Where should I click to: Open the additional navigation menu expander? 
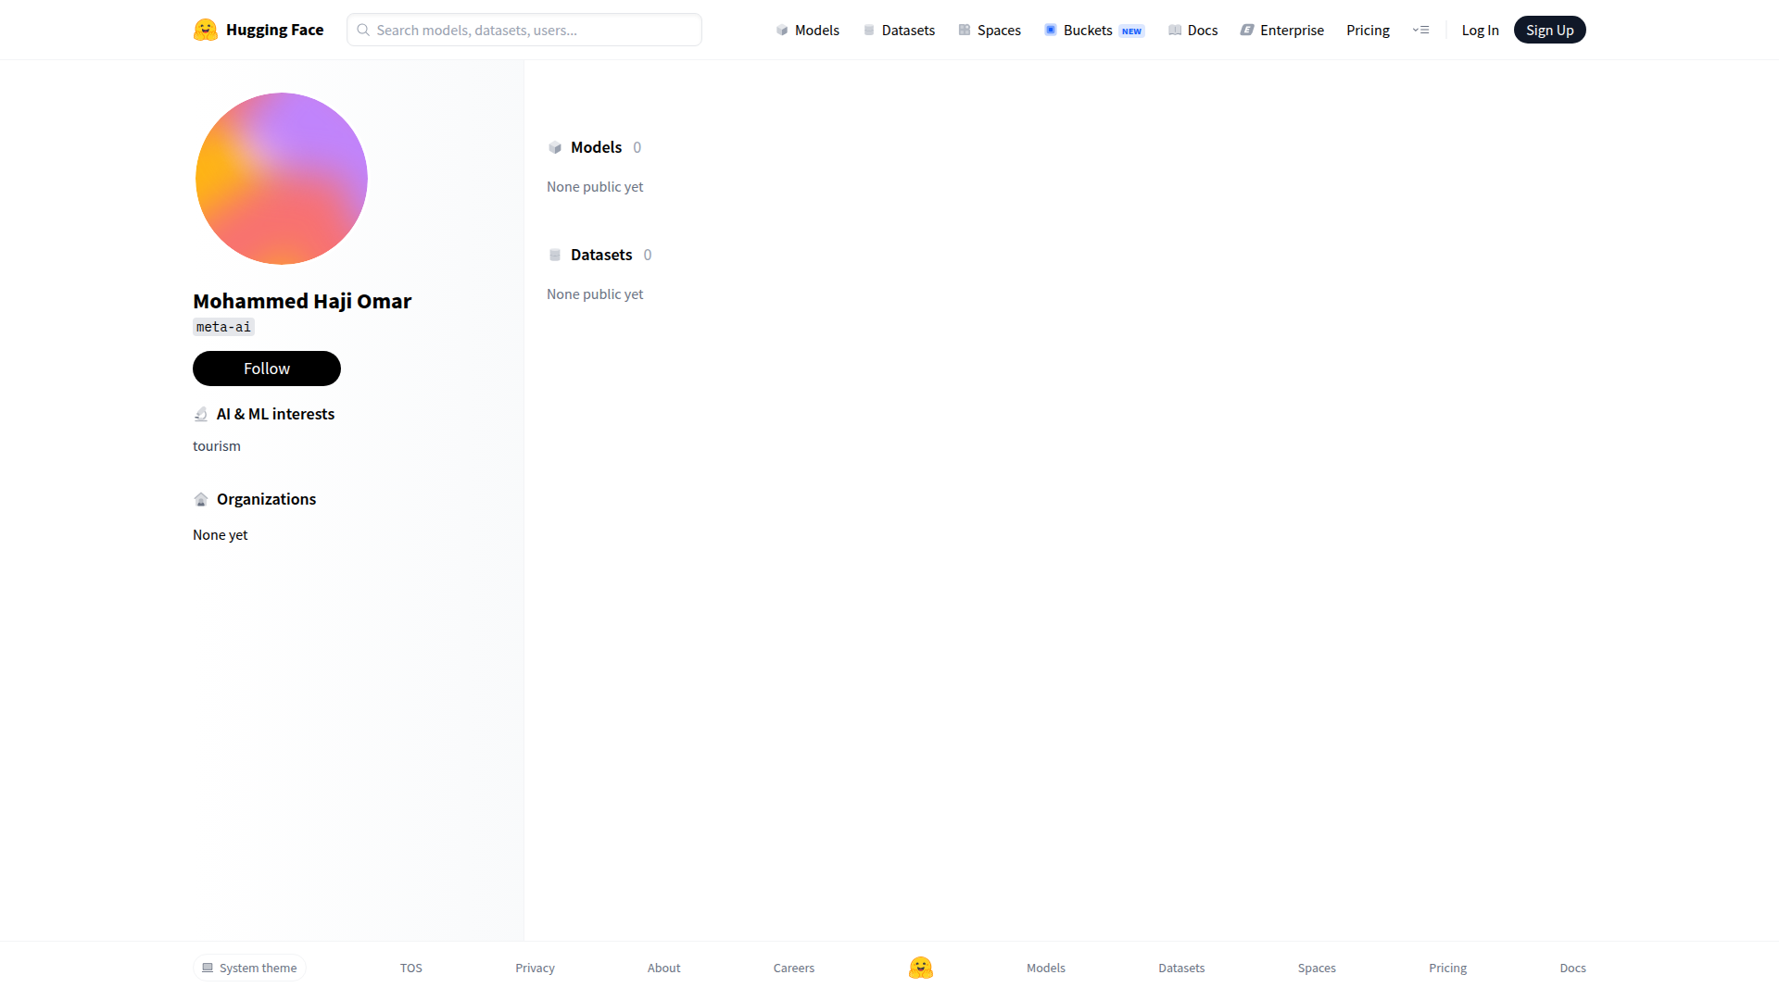coord(1420,31)
